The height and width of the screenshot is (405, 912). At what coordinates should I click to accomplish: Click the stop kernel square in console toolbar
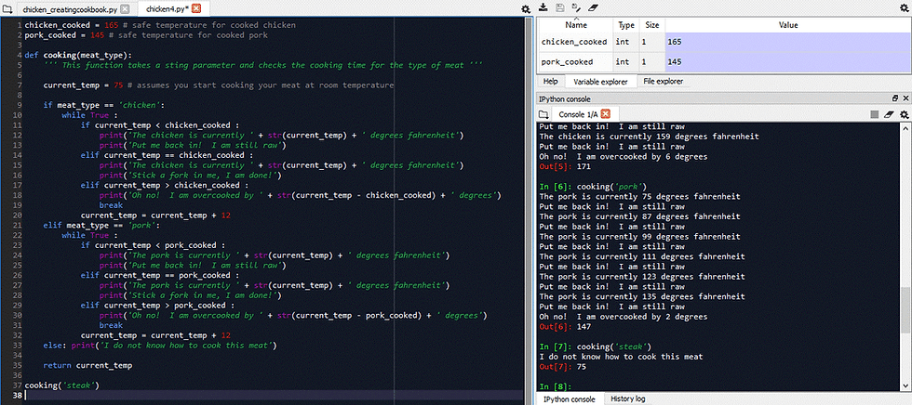[875, 114]
